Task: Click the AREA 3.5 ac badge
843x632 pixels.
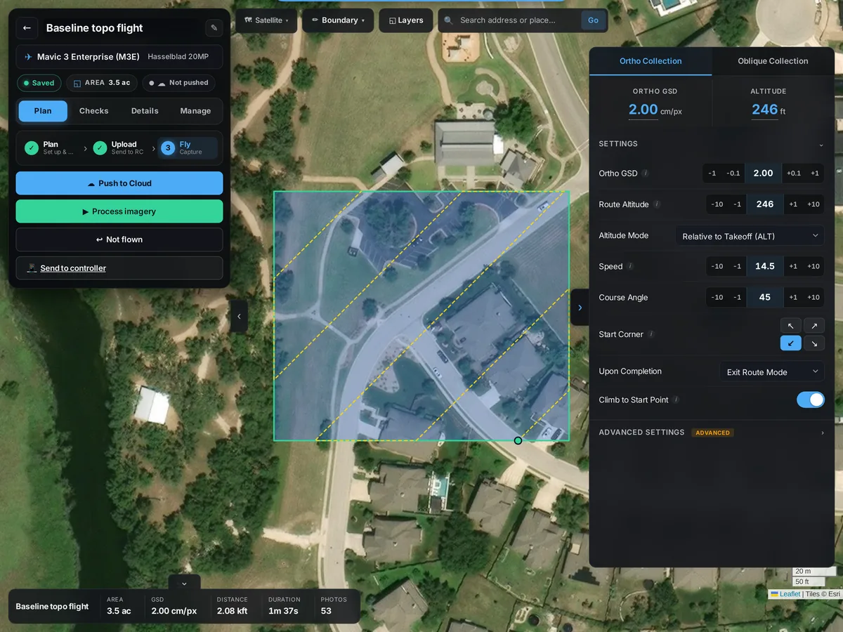Action: pos(102,83)
